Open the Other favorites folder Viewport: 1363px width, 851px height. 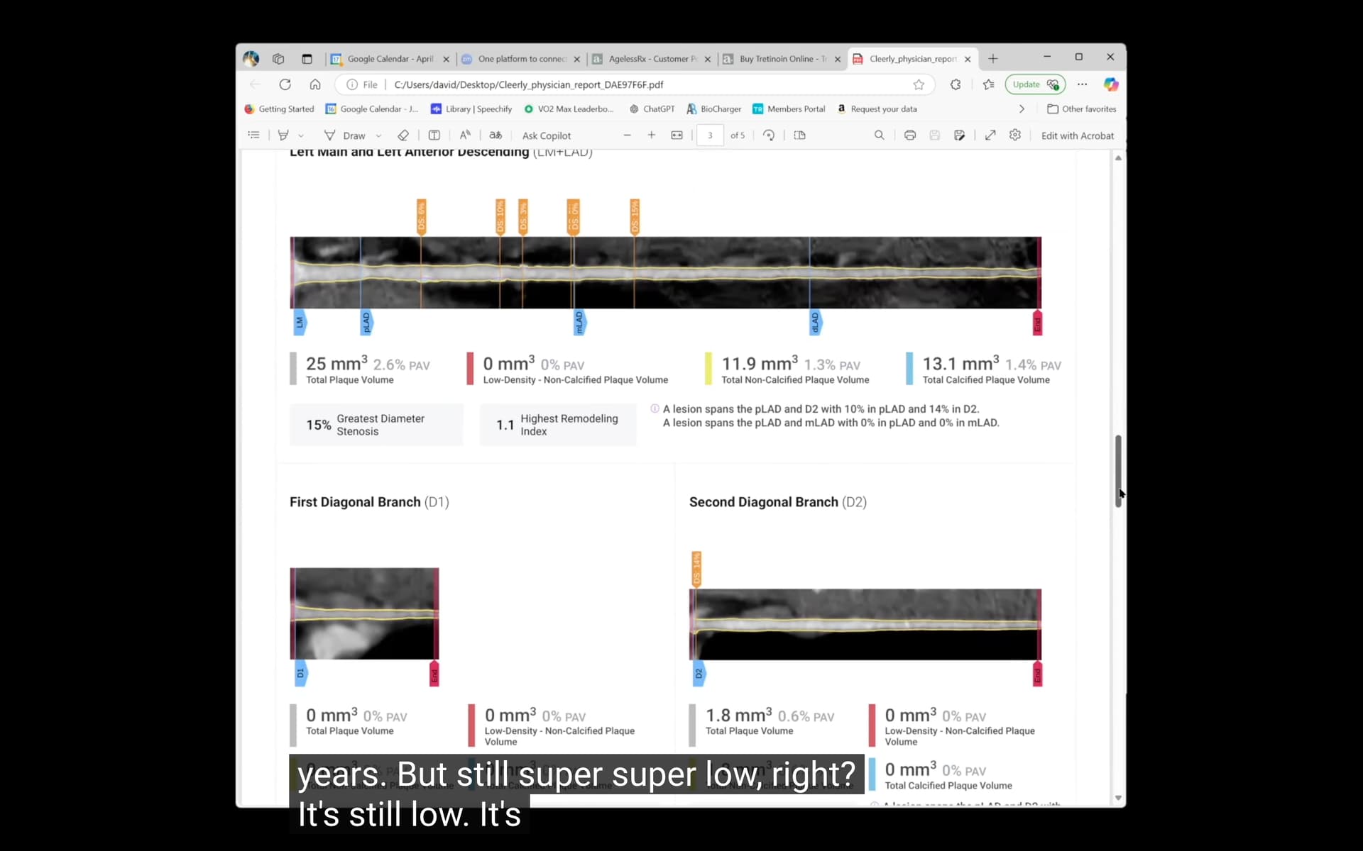pyautogui.click(x=1081, y=109)
